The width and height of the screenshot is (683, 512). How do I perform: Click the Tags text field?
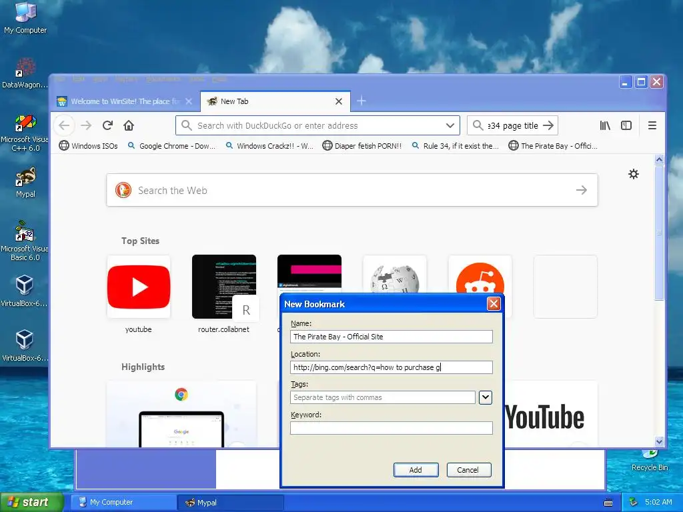click(x=382, y=397)
